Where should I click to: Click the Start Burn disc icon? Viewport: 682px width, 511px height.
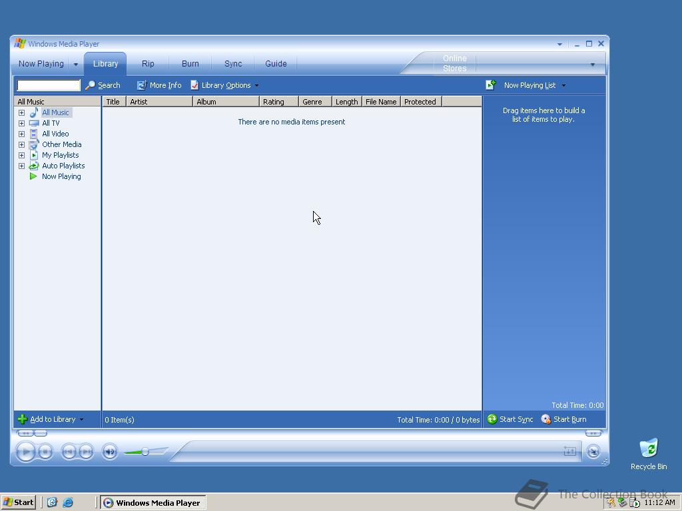(x=546, y=419)
